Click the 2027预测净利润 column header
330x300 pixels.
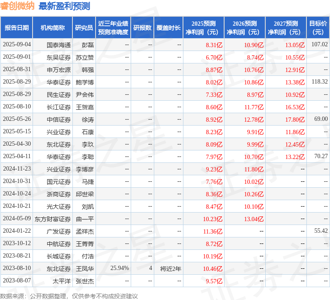[x=285, y=28]
